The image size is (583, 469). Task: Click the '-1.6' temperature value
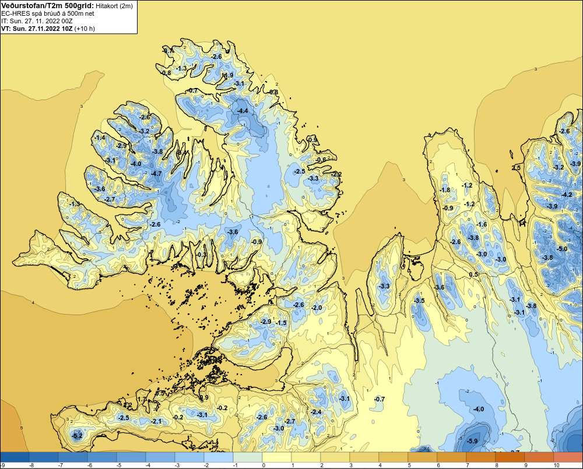482,224
